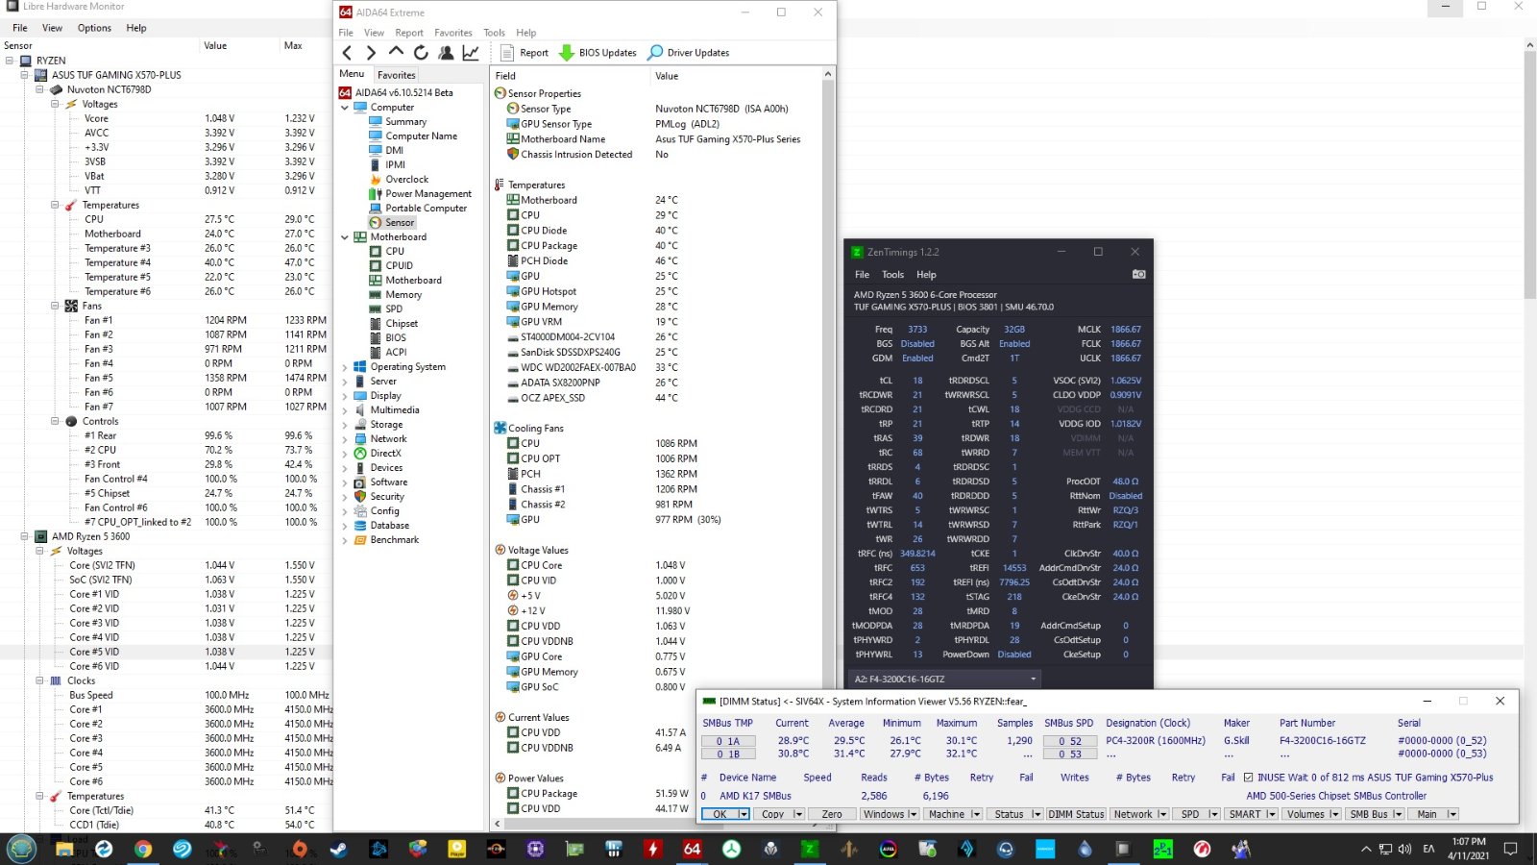Expand the Network node in AIDA64
The height and width of the screenshot is (865, 1537).
point(345,439)
